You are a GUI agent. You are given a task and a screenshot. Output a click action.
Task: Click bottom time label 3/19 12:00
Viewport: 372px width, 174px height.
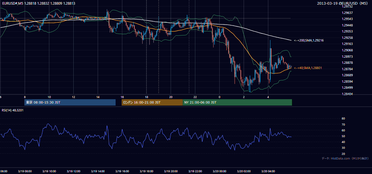click(73, 171)
